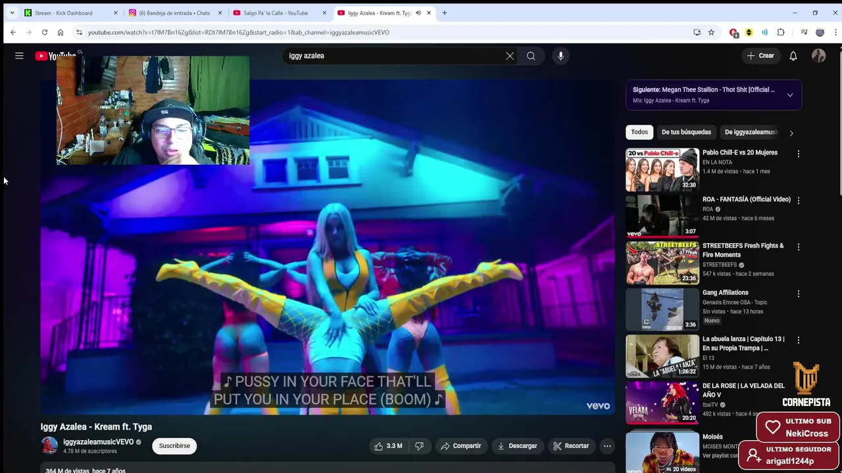Share the video via Compartir

pyautogui.click(x=461, y=446)
